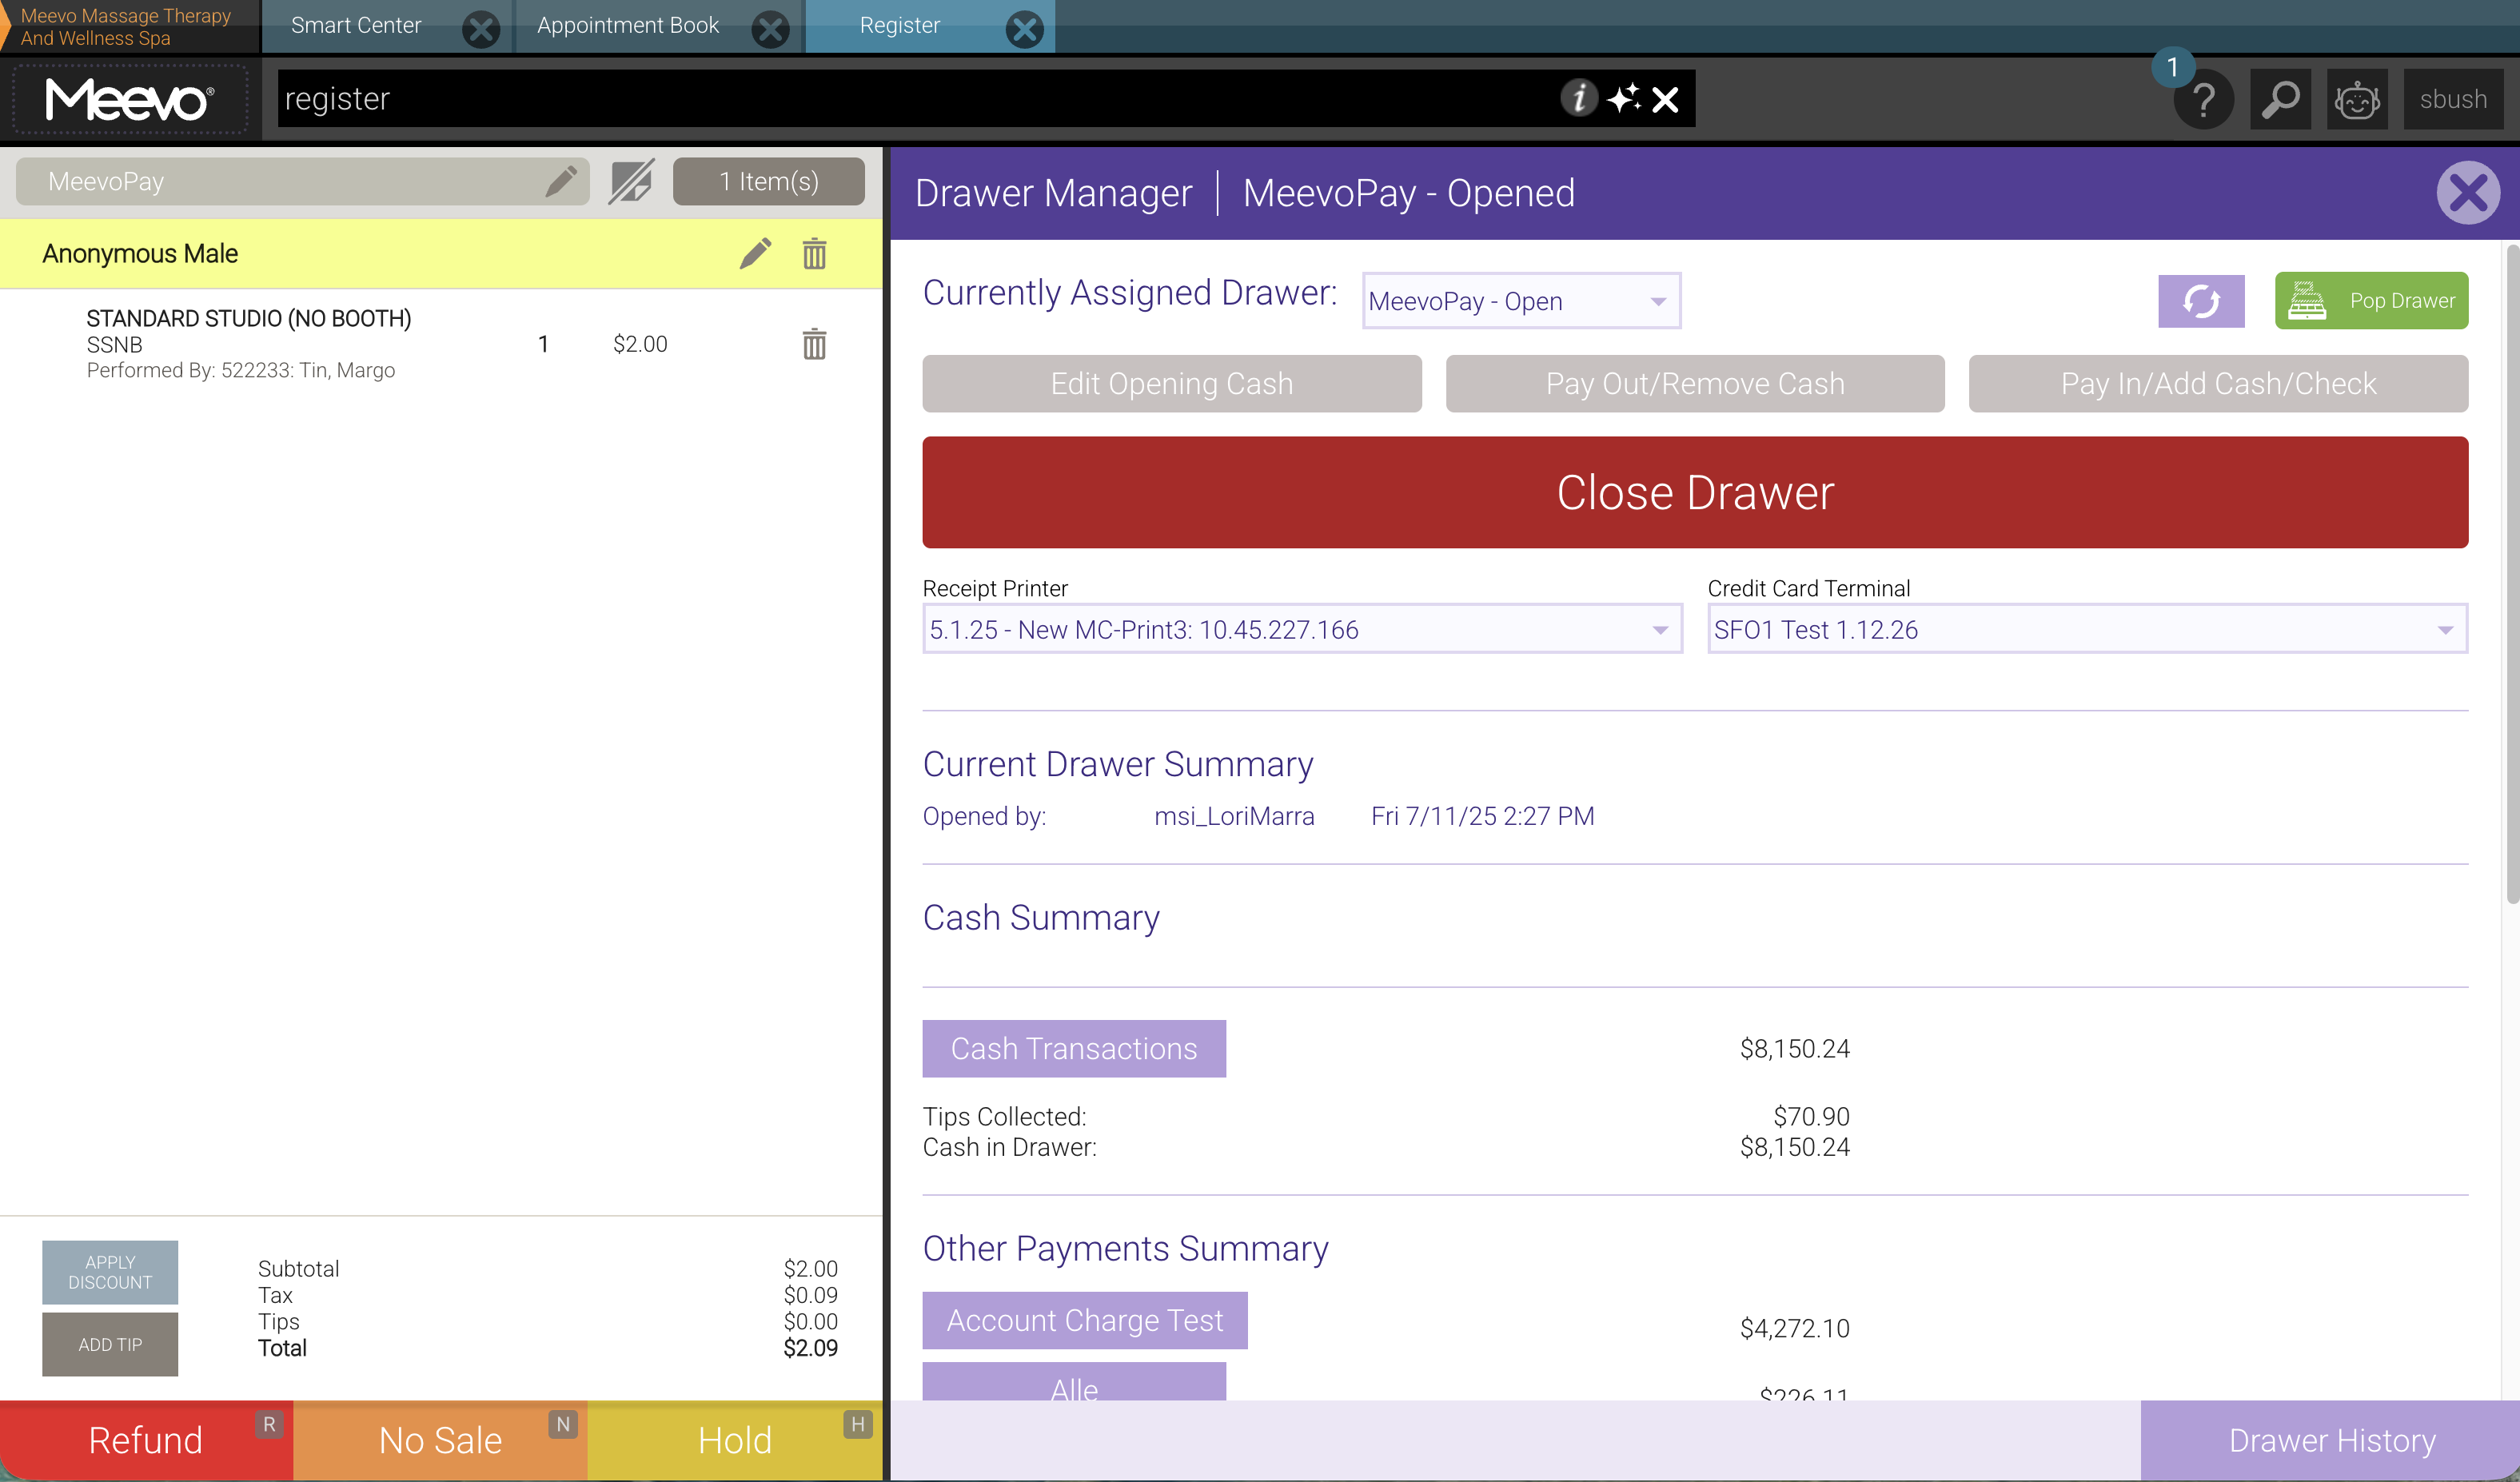Image resolution: width=2520 pixels, height=1482 pixels.
Task: Click the Pop Drawer button
Action: [2371, 301]
